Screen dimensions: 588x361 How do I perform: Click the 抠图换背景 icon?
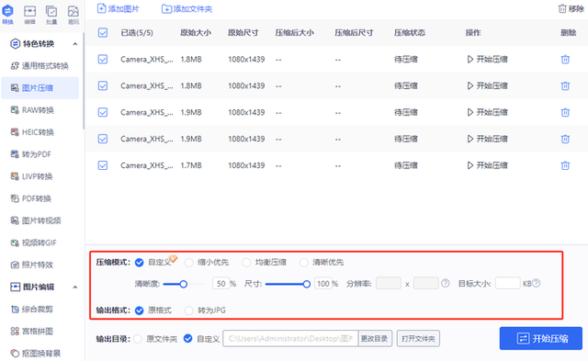[x=15, y=353]
